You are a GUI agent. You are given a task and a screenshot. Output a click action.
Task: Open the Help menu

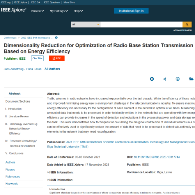click(78, 11)
